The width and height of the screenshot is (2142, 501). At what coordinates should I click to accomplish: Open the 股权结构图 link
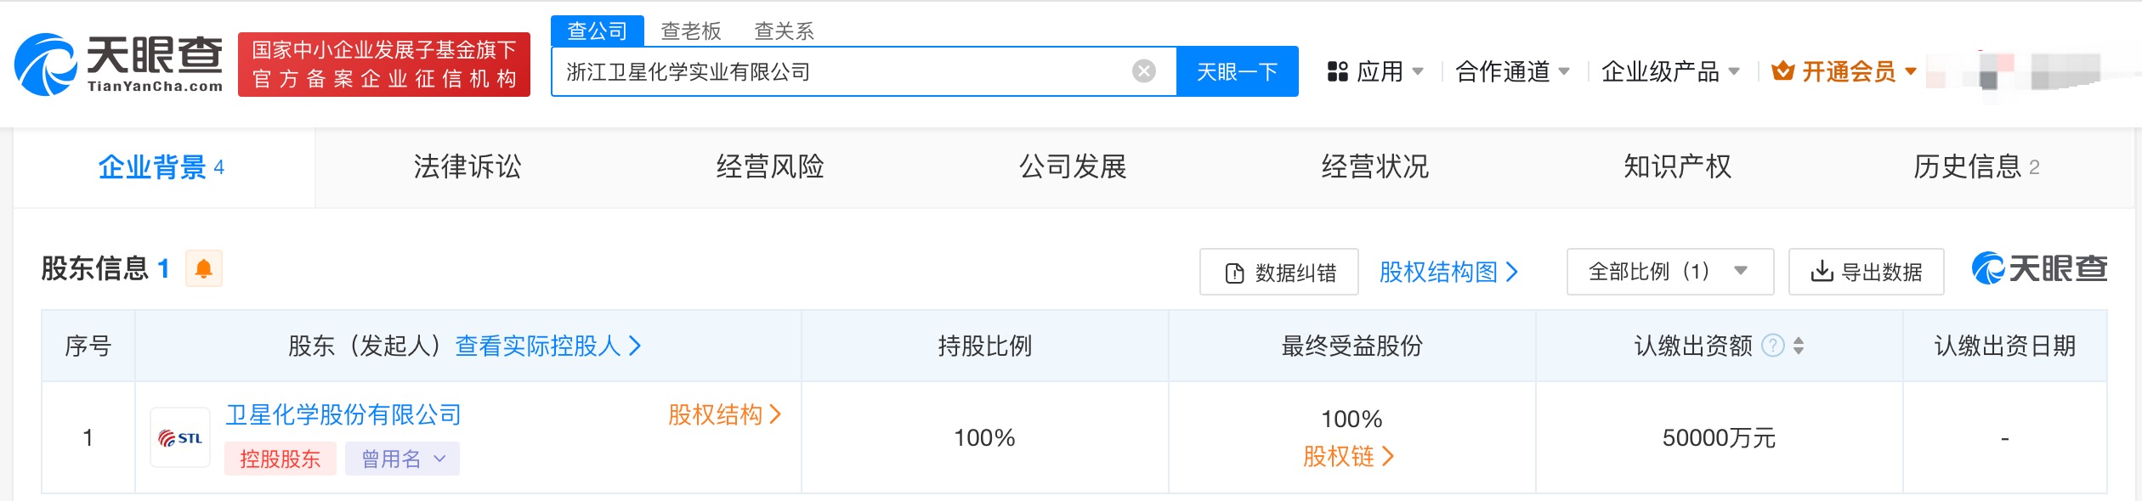[1448, 272]
